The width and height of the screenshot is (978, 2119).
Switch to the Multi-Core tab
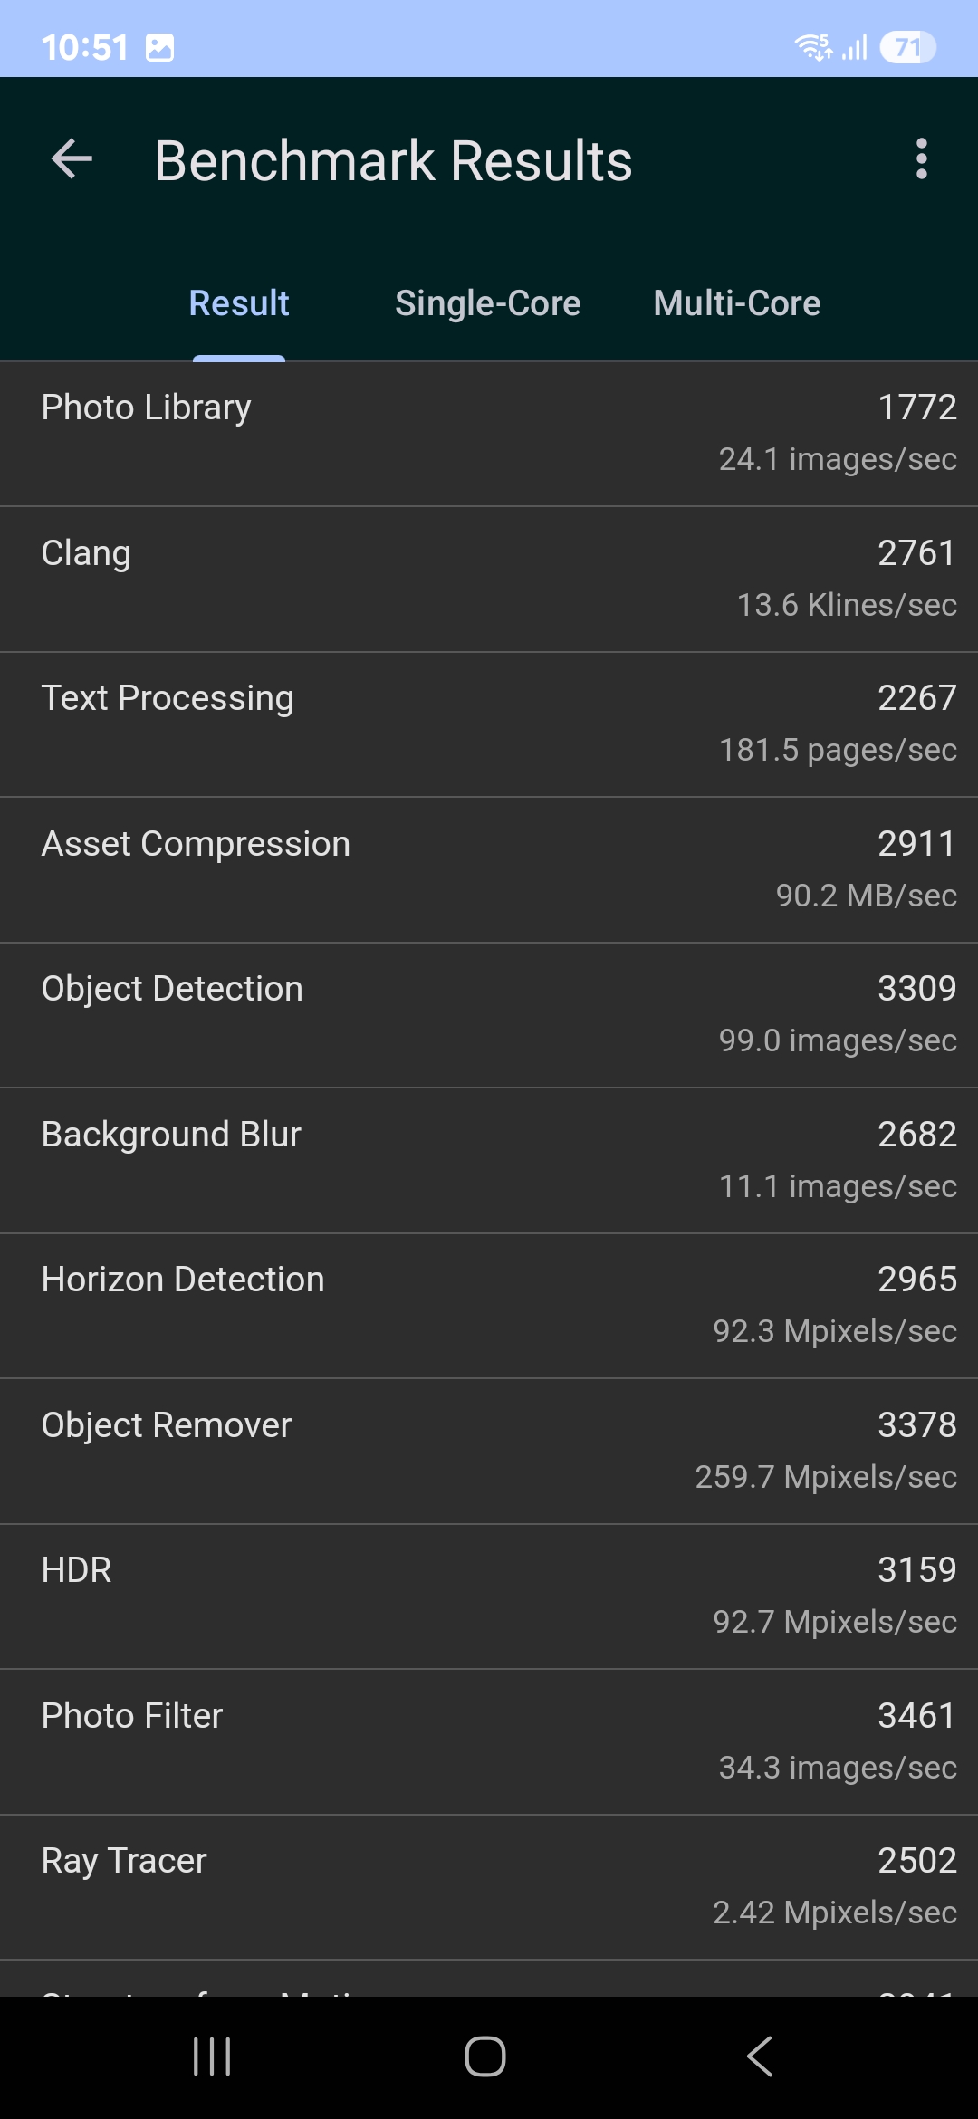click(x=737, y=303)
